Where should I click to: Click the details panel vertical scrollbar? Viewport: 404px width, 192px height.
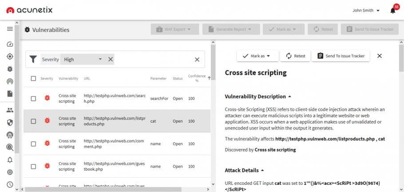pyautogui.click(x=401, y=57)
